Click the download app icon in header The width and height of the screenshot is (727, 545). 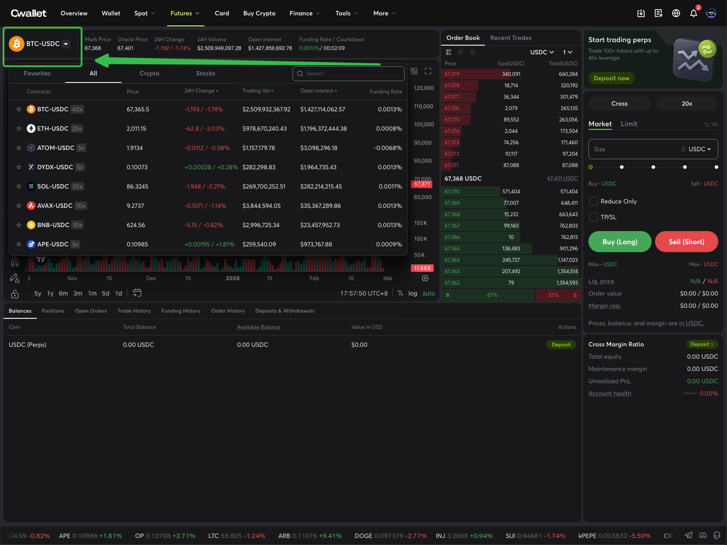coord(641,13)
